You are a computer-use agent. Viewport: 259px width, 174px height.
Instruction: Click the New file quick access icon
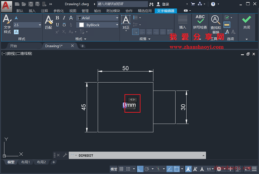click(17, 4)
